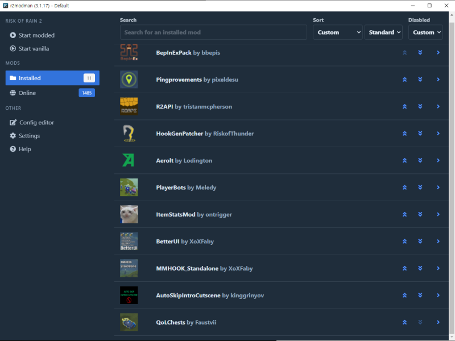
Task: Select the HookGenPatcher mod name
Action: 180,134
